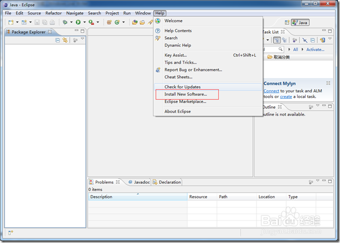Maximize the Package Explorer view
This screenshot has width=340, height=243.
click(x=82, y=31)
